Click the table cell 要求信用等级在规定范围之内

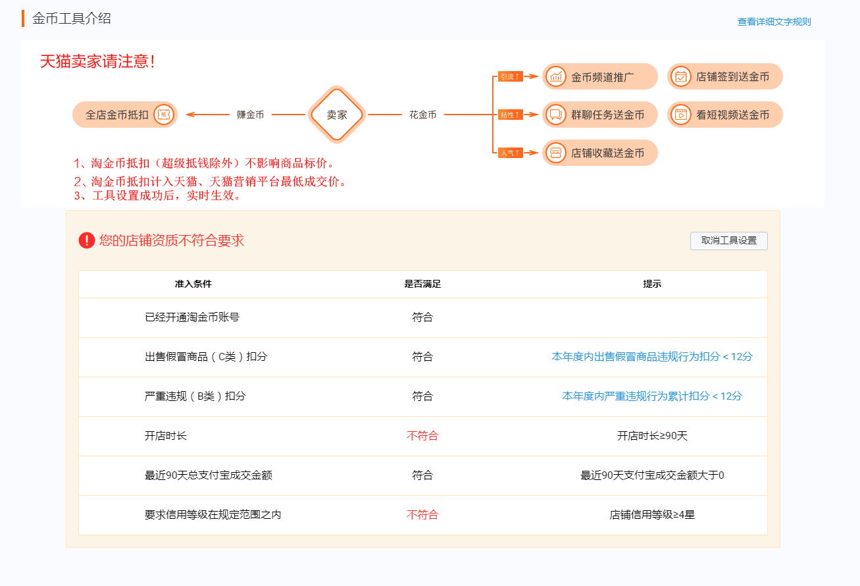pyautogui.click(x=213, y=515)
